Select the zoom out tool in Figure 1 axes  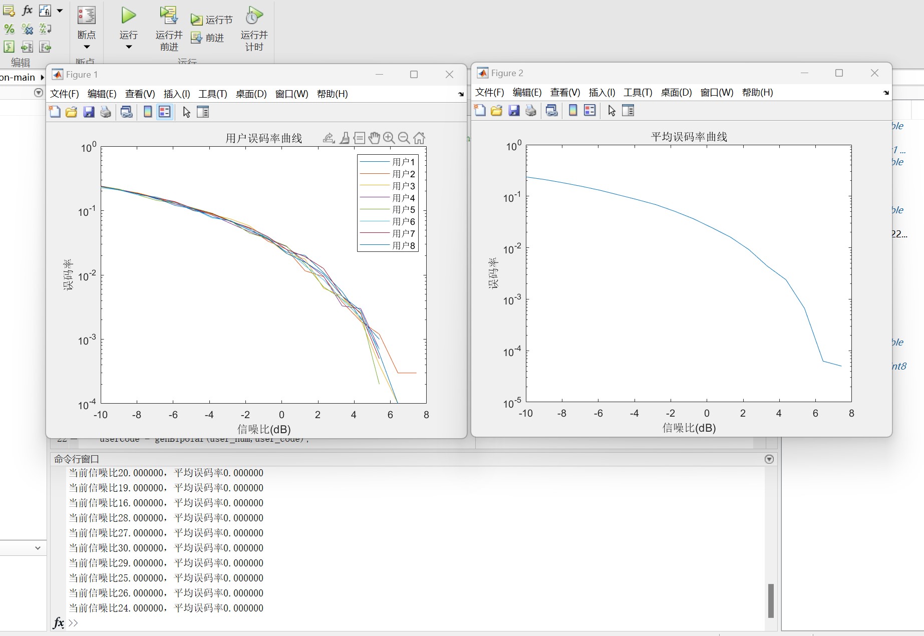pyautogui.click(x=404, y=138)
